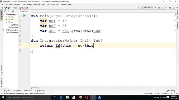Toggle the Structure side tool window
This screenshot has height=100, width=179.
1,70
